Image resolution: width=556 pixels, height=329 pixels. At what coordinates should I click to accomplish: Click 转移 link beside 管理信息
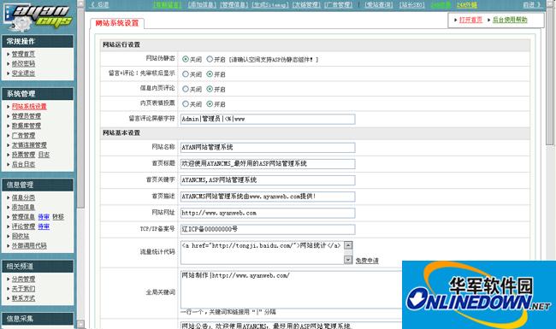tap(58, 216)
